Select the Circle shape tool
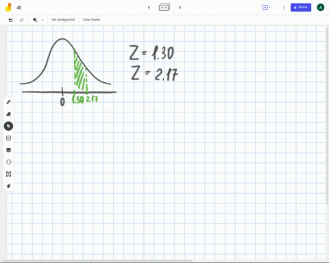 [9, 162]
